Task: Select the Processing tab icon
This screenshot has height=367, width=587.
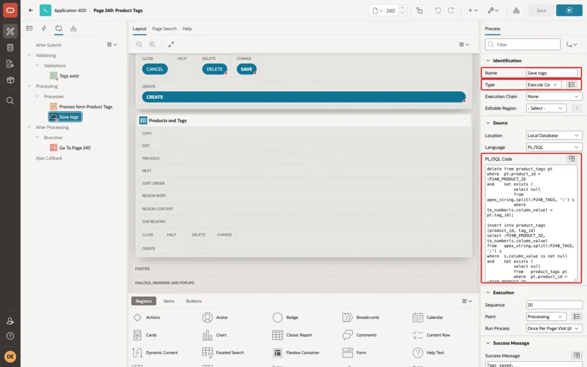Action: click(59, 28)
